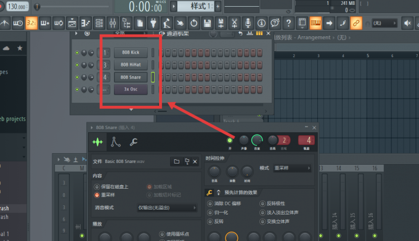Open audio editor with scissors icon
The height and width of the screenshot is (241, 419).
(234, 23)
